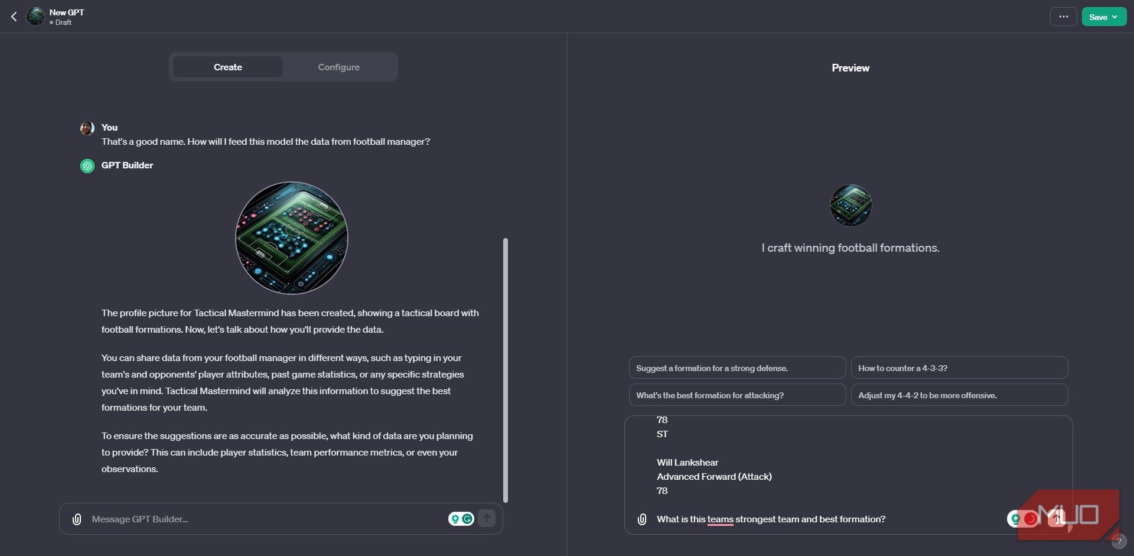The image size is (1134, 556).
Task: Click the send arrow in GPT Builder box
Action: (487, 519)
